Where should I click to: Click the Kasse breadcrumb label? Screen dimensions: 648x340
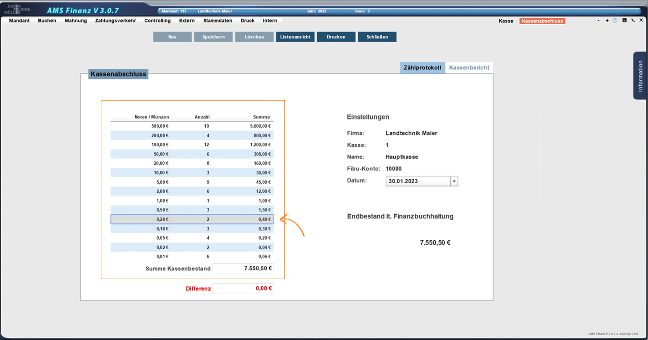[506, 21]
